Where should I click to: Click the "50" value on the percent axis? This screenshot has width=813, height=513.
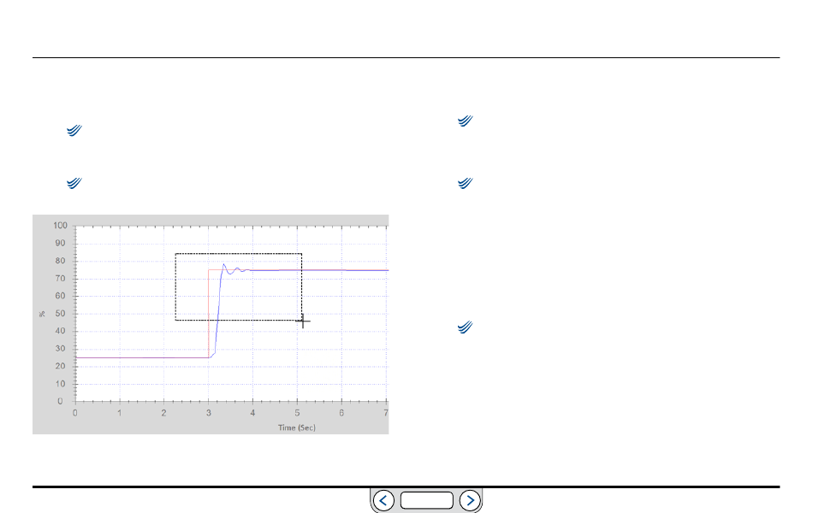click(x=60, y=314)
